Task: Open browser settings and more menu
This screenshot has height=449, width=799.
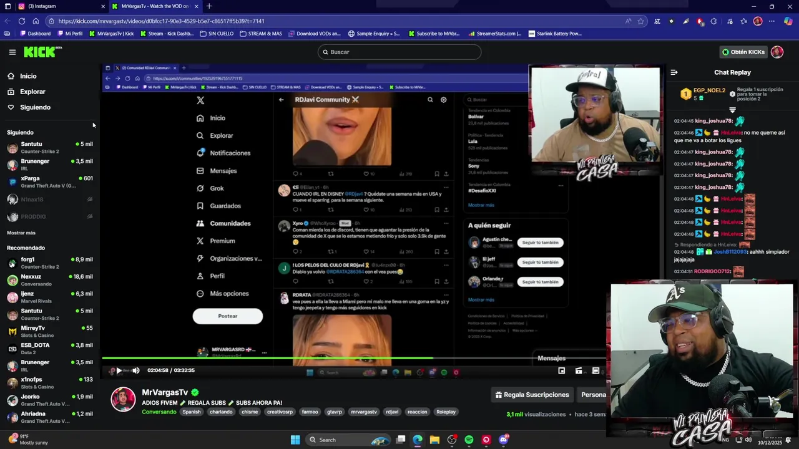Action: [772, 21]
